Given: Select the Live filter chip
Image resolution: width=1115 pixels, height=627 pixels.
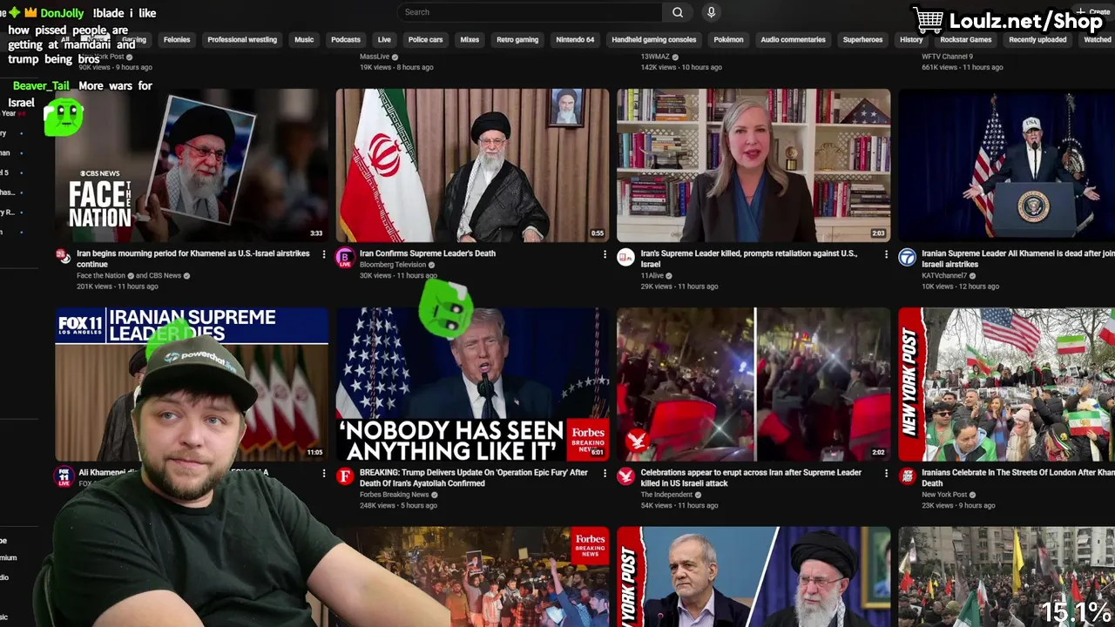Looking at the screenshot, I should click(384, 40).
